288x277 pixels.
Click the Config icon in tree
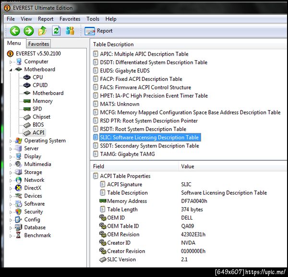click(x=19, y=220)
